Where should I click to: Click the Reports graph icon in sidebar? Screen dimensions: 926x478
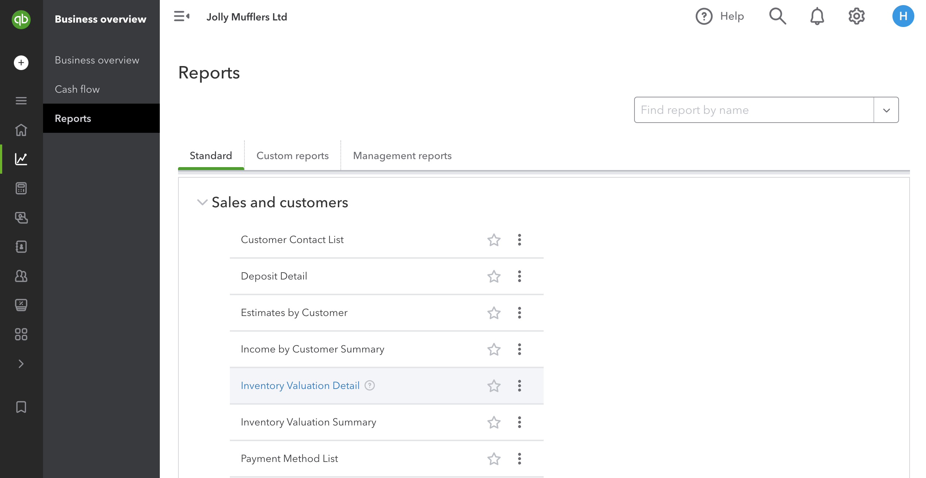21,159
